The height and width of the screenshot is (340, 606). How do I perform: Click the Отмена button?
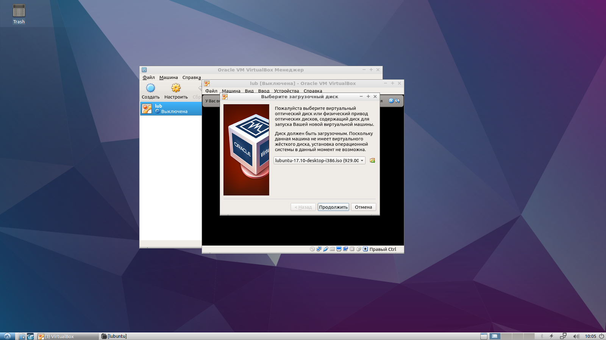(363, 207)
